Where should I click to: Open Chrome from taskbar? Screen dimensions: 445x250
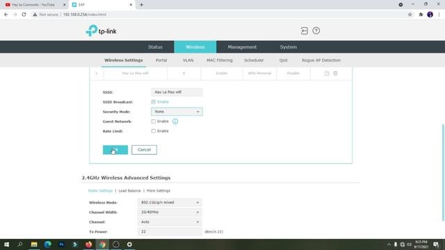point(102,244)
